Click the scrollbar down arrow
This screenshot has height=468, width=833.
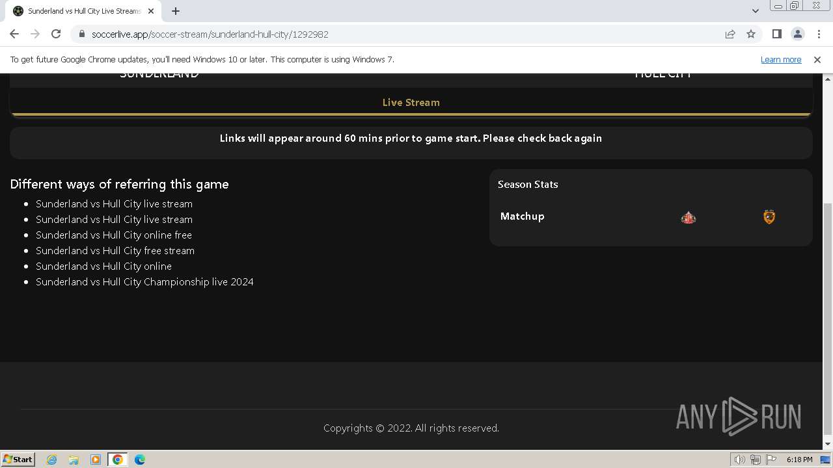(x=827, y=444)
